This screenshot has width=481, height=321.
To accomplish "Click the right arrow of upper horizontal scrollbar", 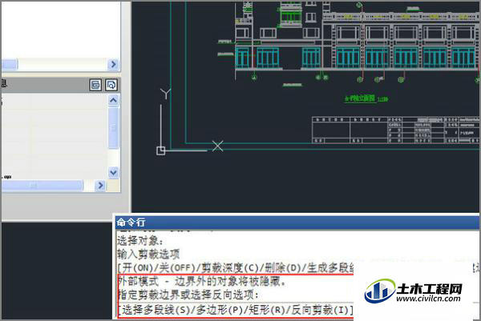I will pos(114,64).
